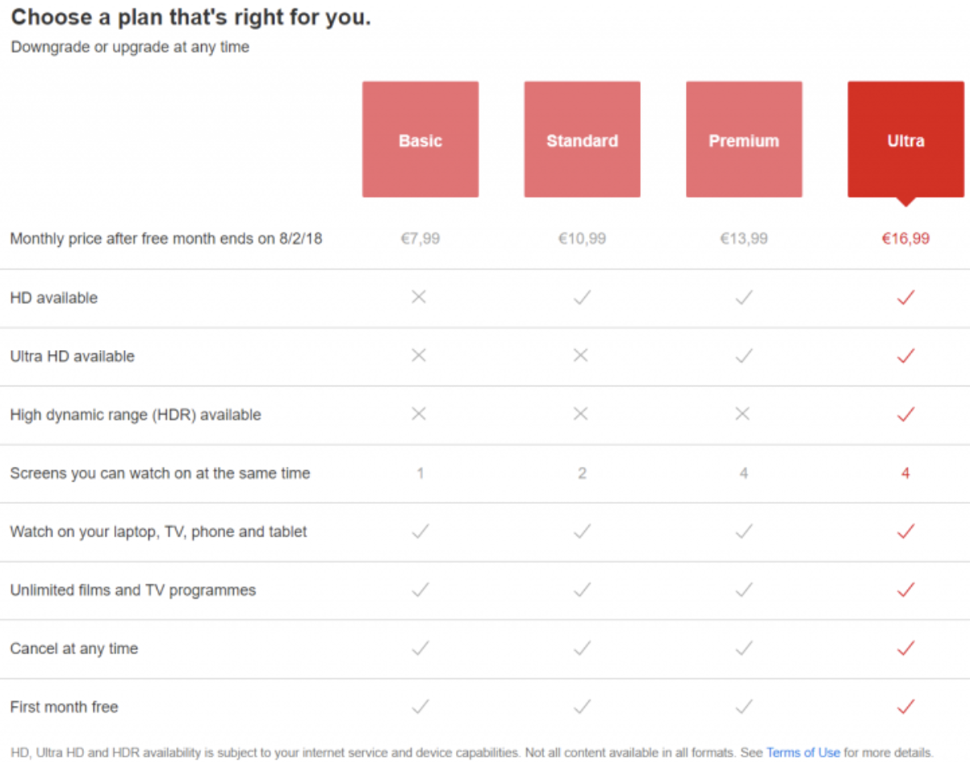
Task: Click the Standard HD available checkmark
Action: 582,298
